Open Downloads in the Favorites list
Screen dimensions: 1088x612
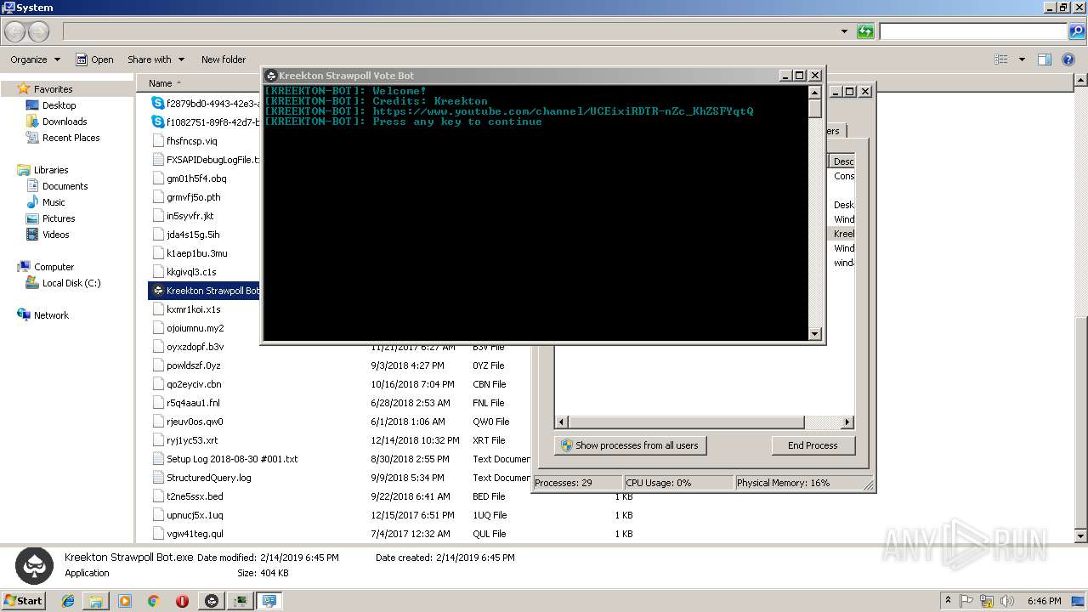pos(64,122)
